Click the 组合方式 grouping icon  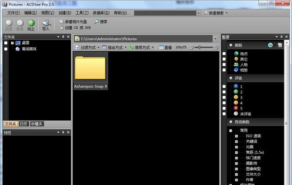point(104,48)
